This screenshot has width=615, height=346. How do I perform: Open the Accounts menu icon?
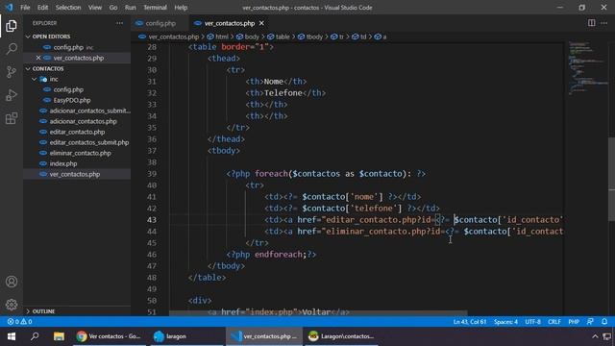pos(12,282)
